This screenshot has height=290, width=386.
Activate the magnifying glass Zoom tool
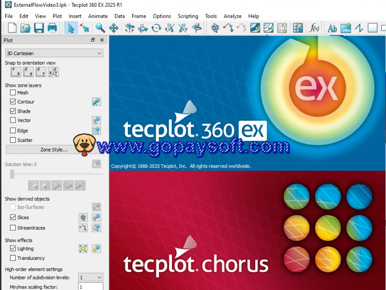pos(100,28)
